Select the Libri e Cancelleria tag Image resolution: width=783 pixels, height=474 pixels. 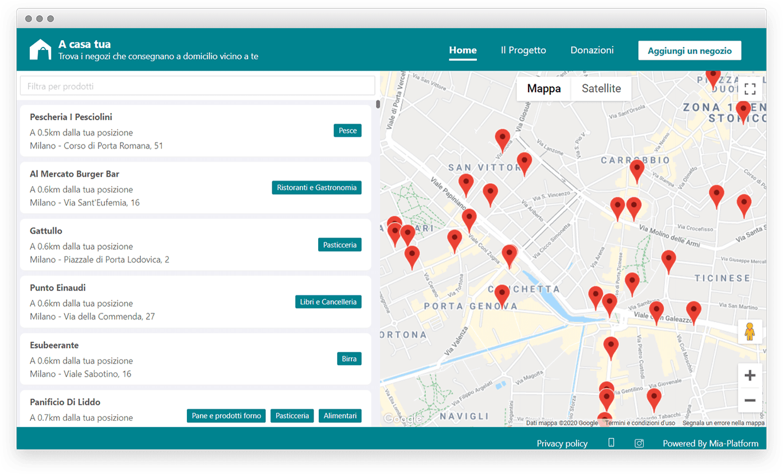(x=328, y=302)
